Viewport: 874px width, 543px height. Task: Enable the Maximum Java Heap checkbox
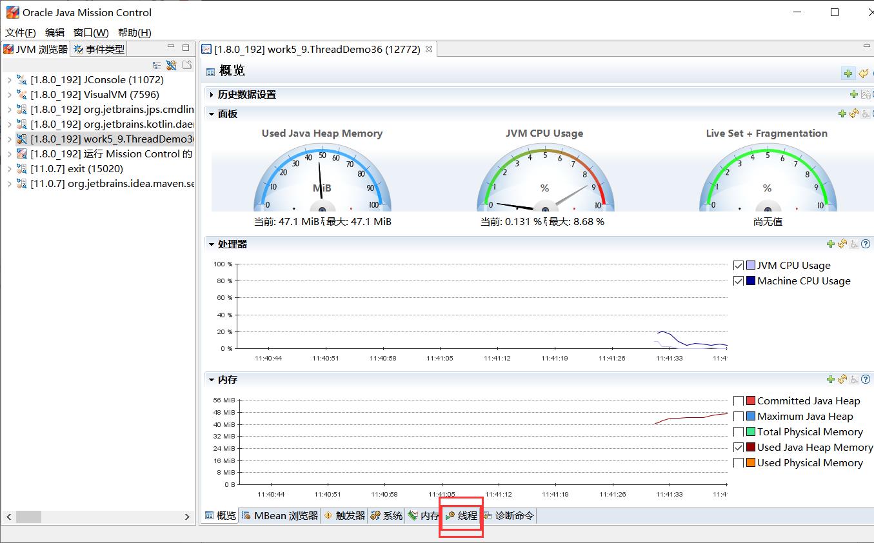(x=739, y=417)
